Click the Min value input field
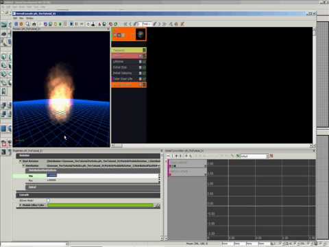329x247 pixels. (x=102, y=176)
